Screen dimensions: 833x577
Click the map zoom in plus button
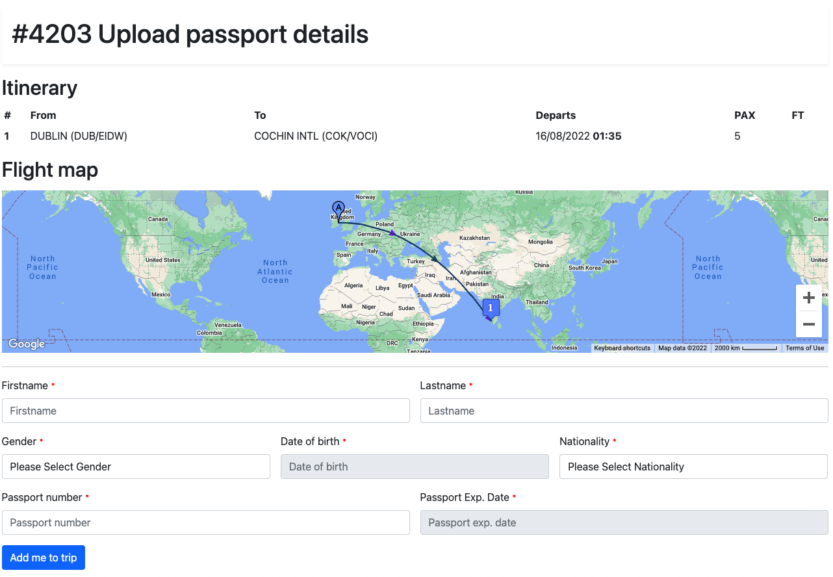808,298
